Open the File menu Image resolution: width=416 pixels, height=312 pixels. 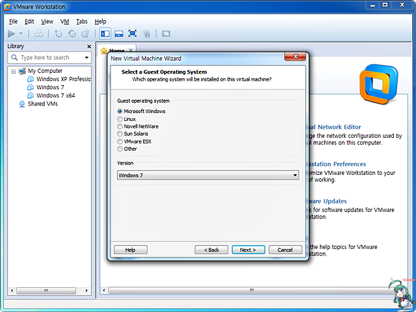pos(13,21)
